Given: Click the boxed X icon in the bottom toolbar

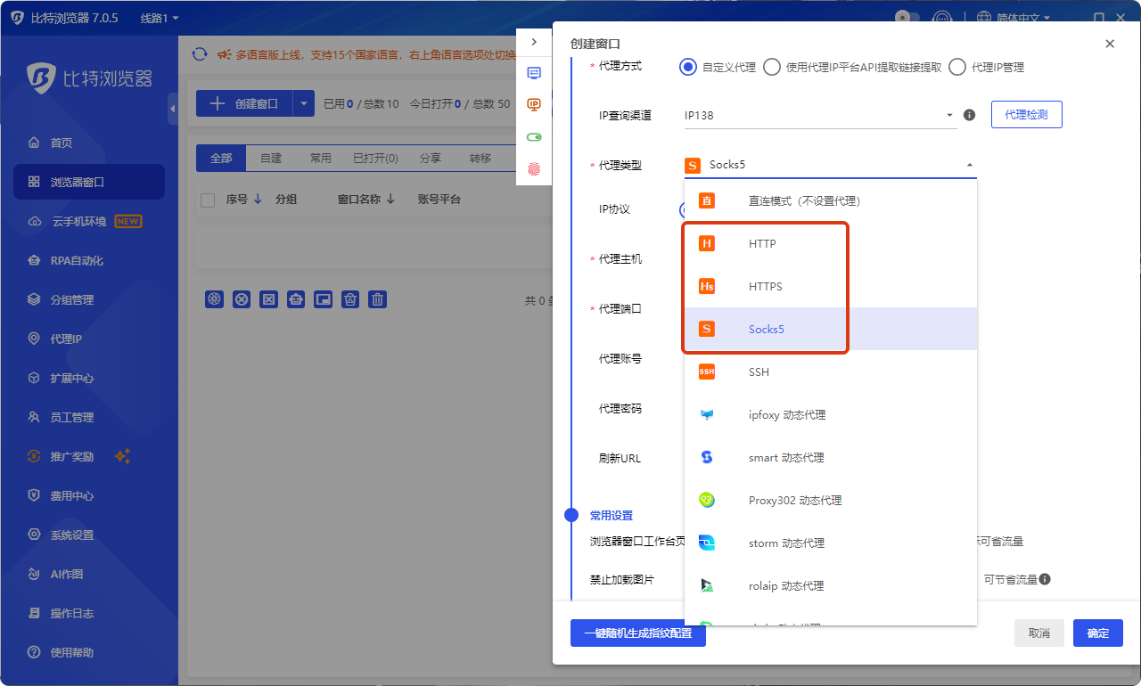Looking at the screenshot, I should point(268,299).
